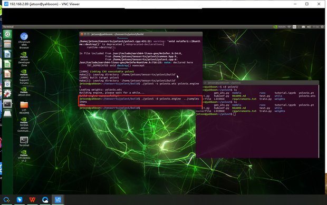
Task: Open the Wi-Fi network indicator menu
Action: point(289,27)
